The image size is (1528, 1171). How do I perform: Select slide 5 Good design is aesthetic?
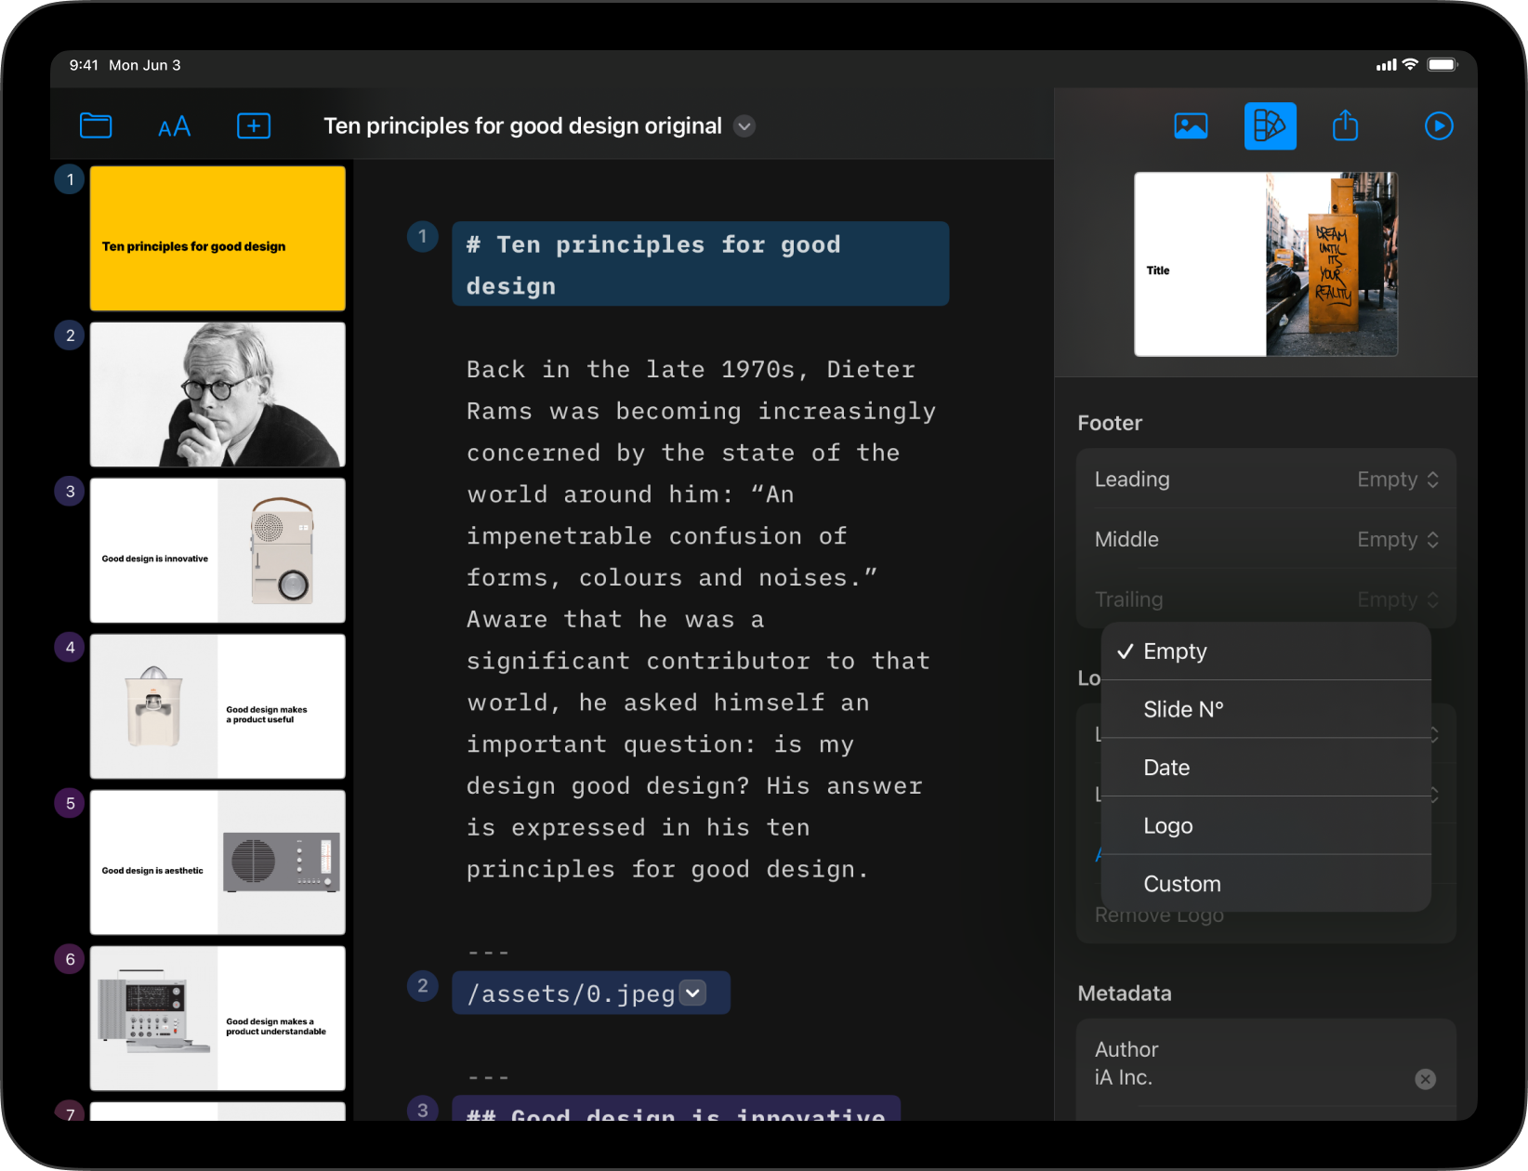[x=217, y=862]
